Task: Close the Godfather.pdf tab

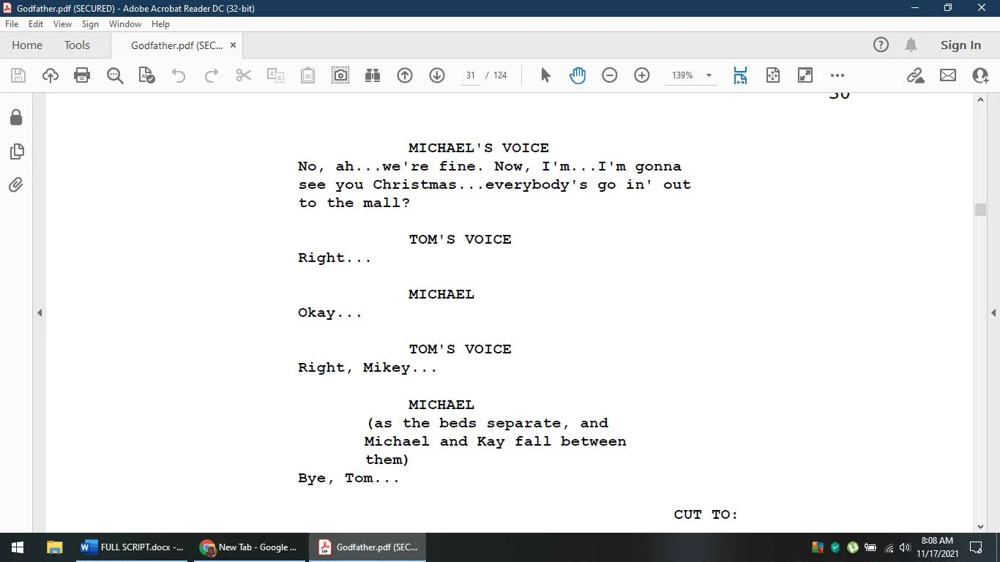Action: coord(233,45)
